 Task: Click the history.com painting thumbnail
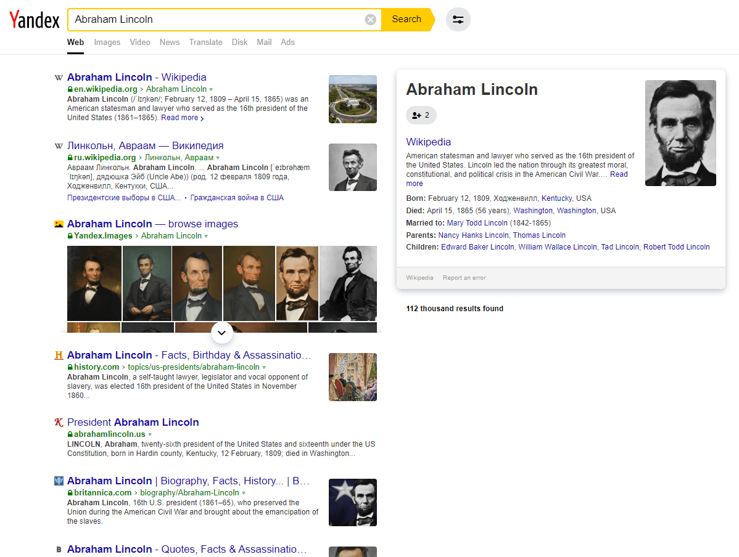pos(352,377)
